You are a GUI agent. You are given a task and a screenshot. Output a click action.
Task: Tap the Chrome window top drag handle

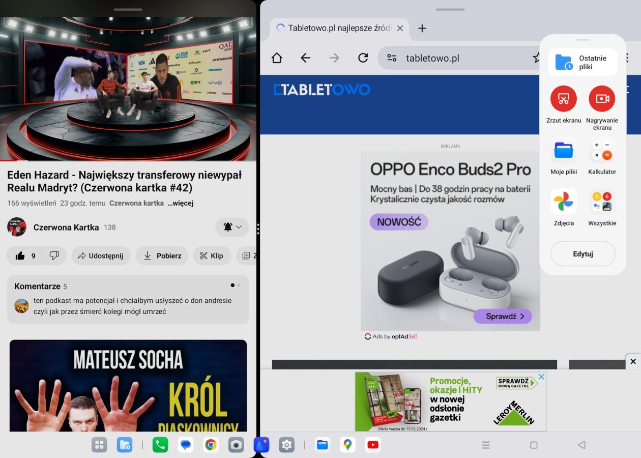pos(450,9)
